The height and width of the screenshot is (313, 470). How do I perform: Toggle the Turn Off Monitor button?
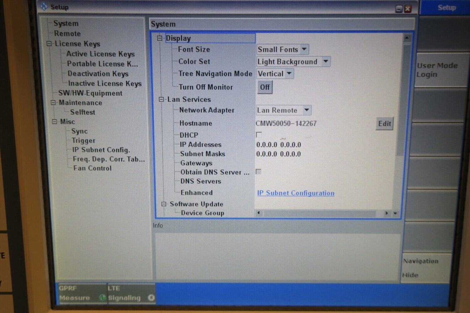(265, 87)
